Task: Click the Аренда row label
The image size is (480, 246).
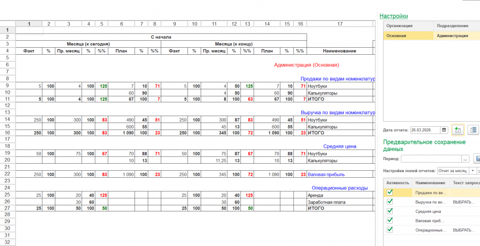Action: click(x=315, y=195)
